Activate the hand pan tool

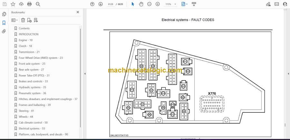141,4
